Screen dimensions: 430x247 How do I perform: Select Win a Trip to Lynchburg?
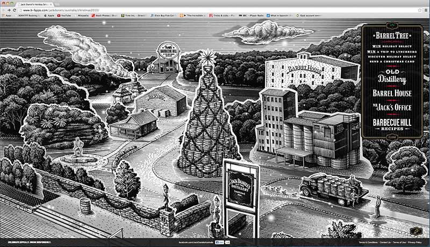pyautogui.click(x=392, y=51)
